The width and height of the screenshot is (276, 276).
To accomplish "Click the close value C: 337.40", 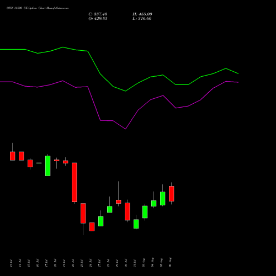I will (98, 14).
